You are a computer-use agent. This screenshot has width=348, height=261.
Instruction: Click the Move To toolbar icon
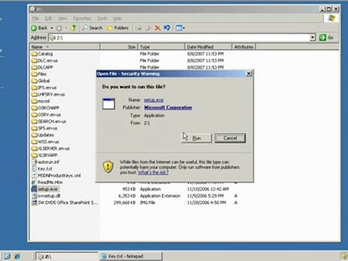(139, 28)
